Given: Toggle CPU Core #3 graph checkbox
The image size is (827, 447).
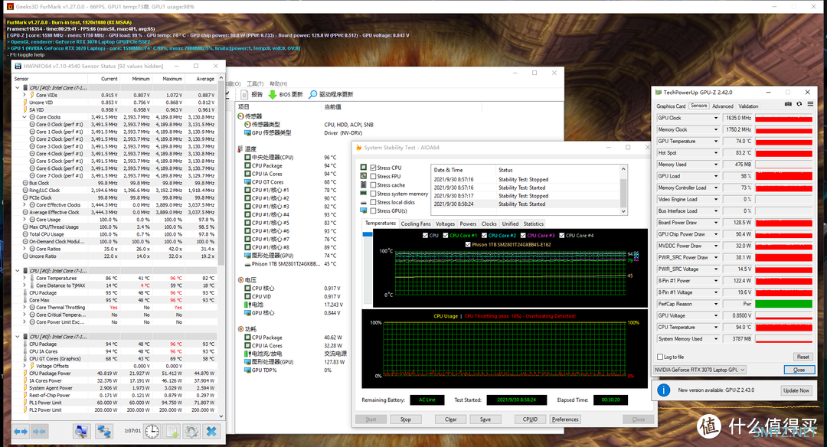Looking at the screenshot, I should click(523, 236).
